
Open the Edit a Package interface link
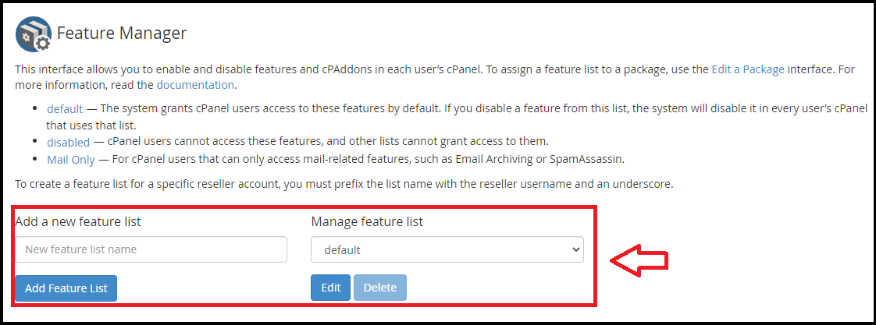tap(747, 69)
